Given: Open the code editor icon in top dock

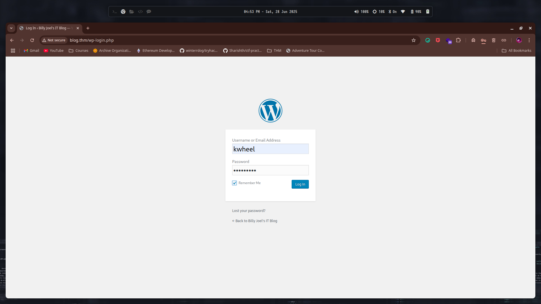Looking at the screenshot, I should coord(140,12).
